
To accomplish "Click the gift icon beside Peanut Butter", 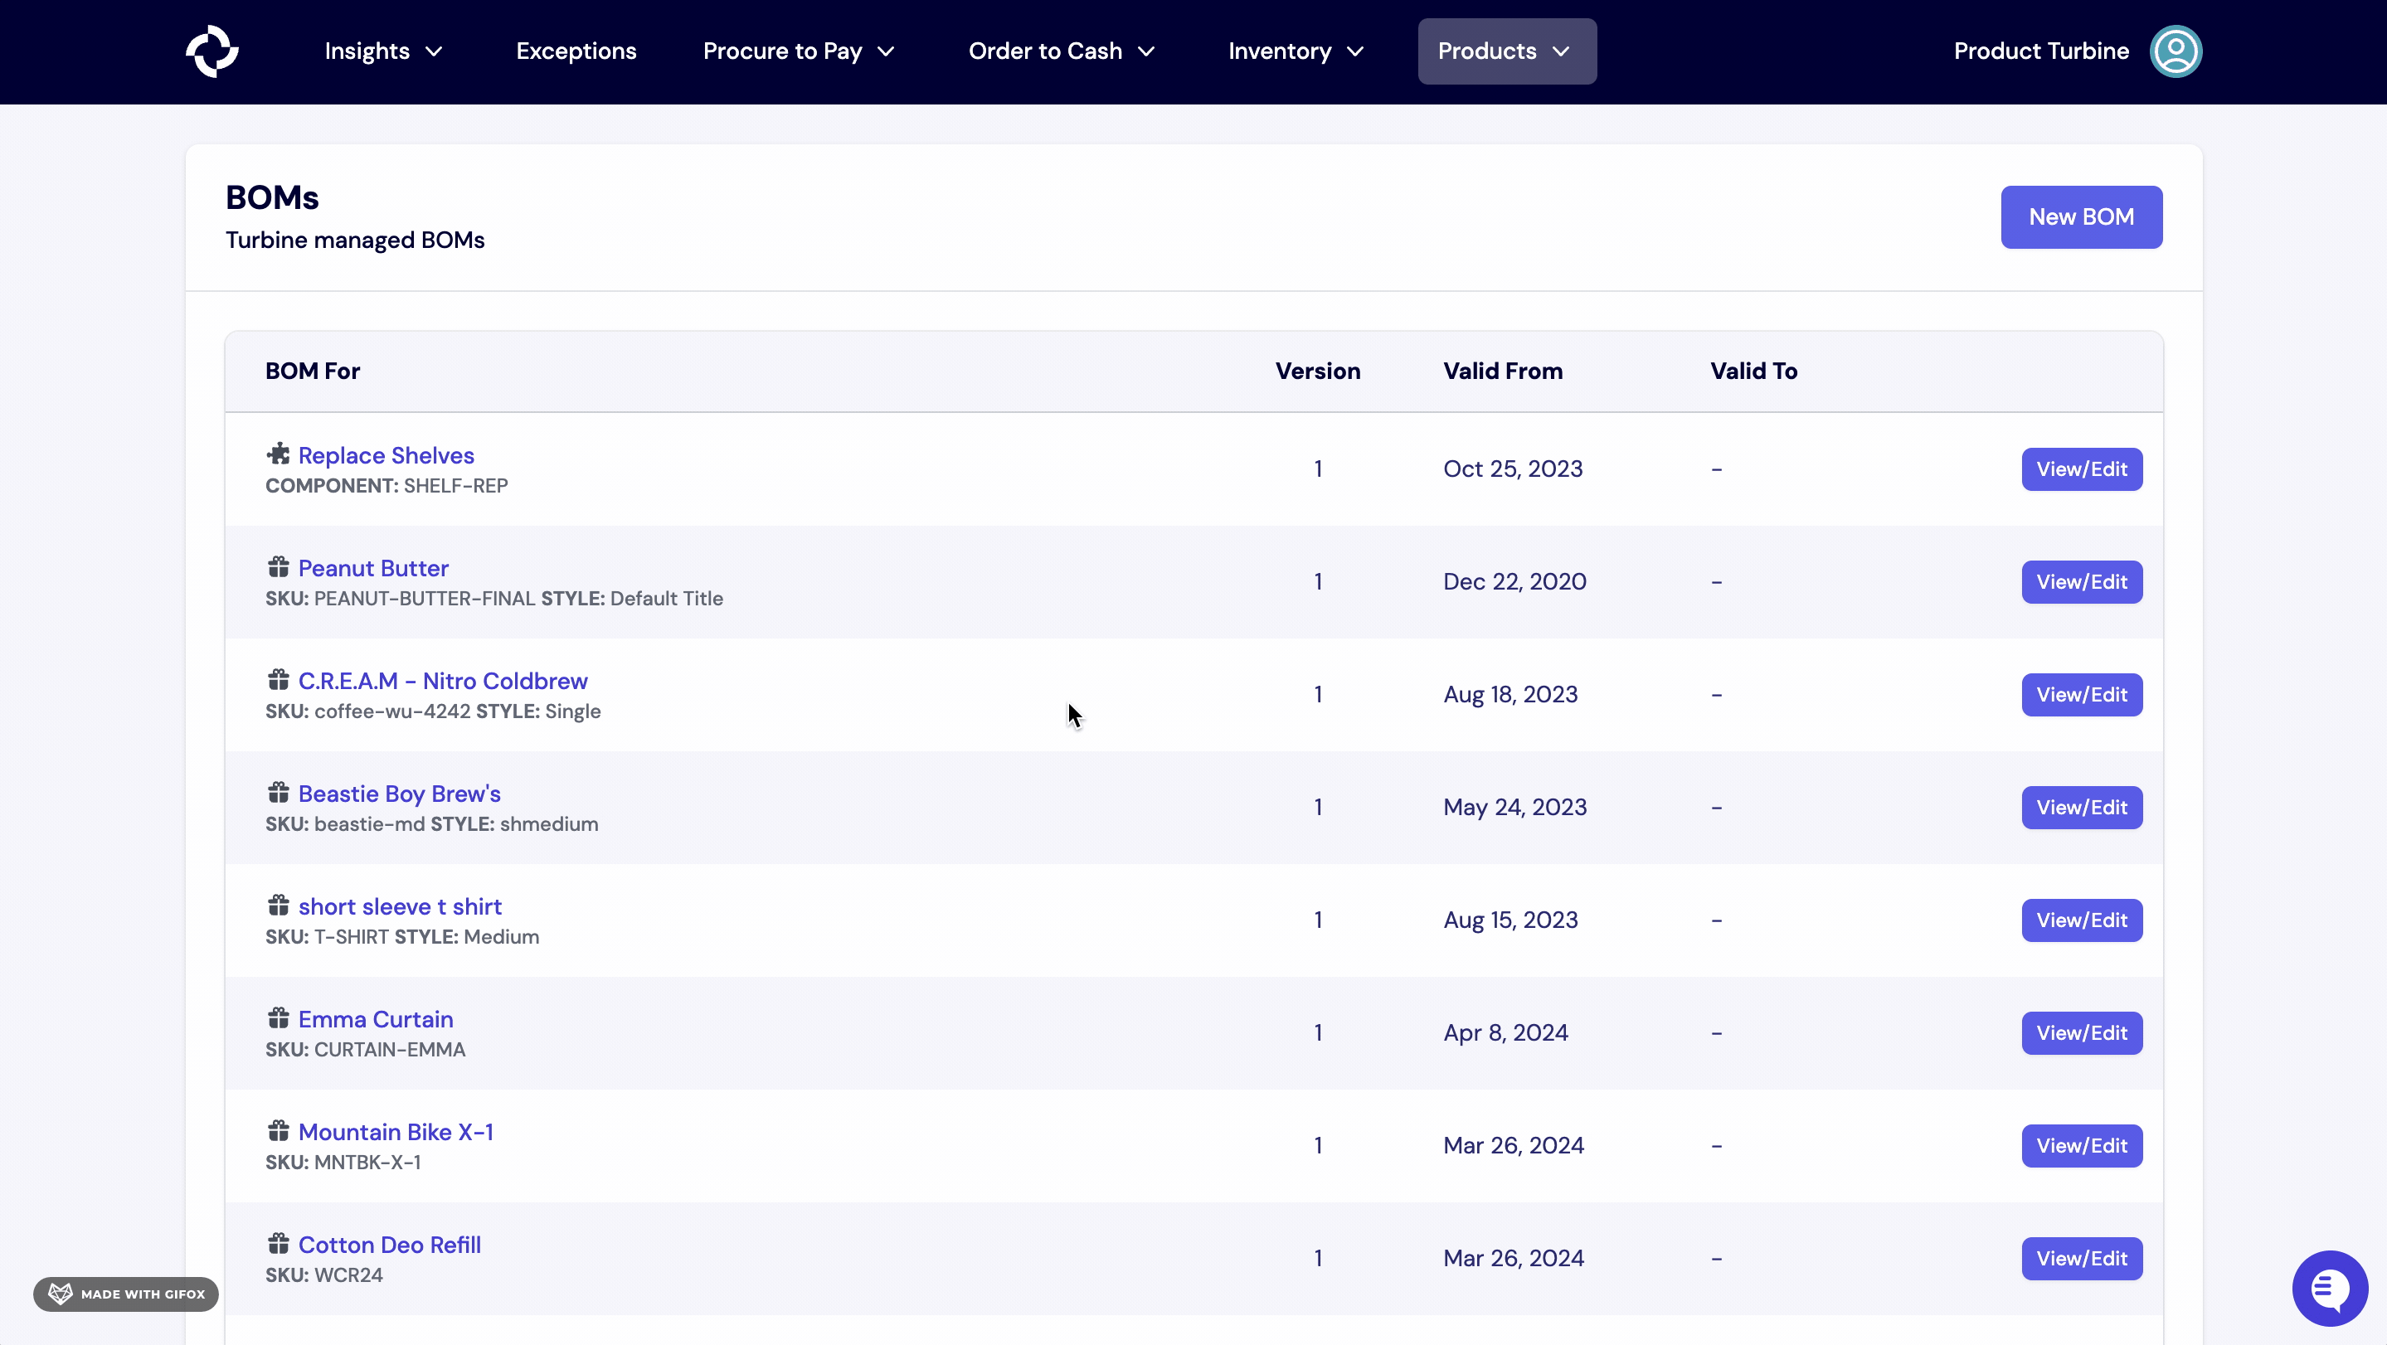I will [279, 566].
